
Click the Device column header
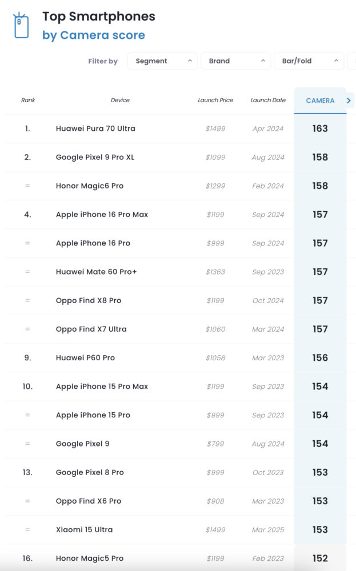click(120, 100)
